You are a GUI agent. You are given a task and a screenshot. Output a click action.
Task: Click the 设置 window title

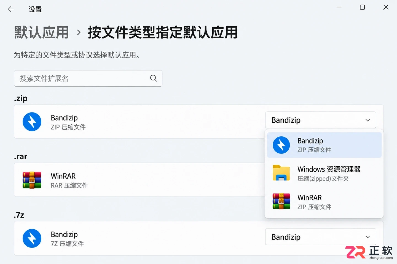(35, 9)
